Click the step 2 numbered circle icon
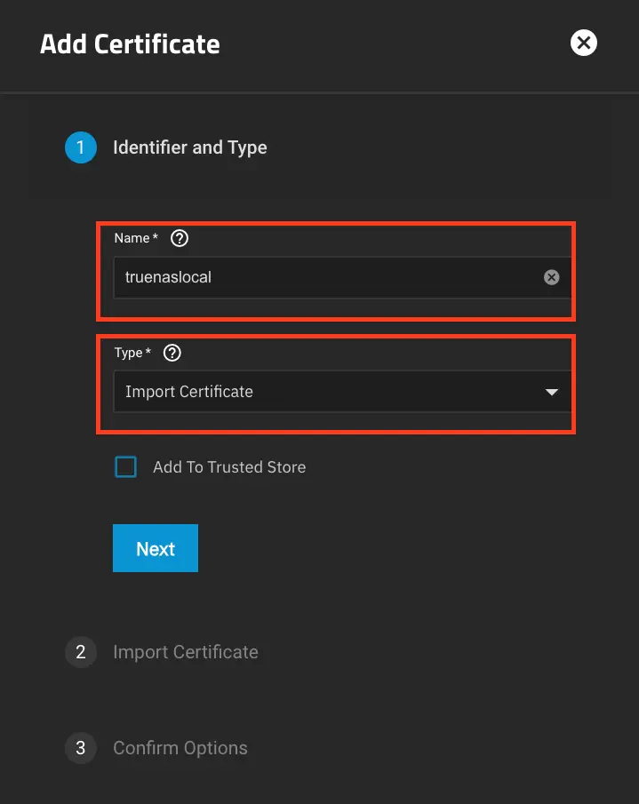Screen dimensions: 639x804 [81, 652]
